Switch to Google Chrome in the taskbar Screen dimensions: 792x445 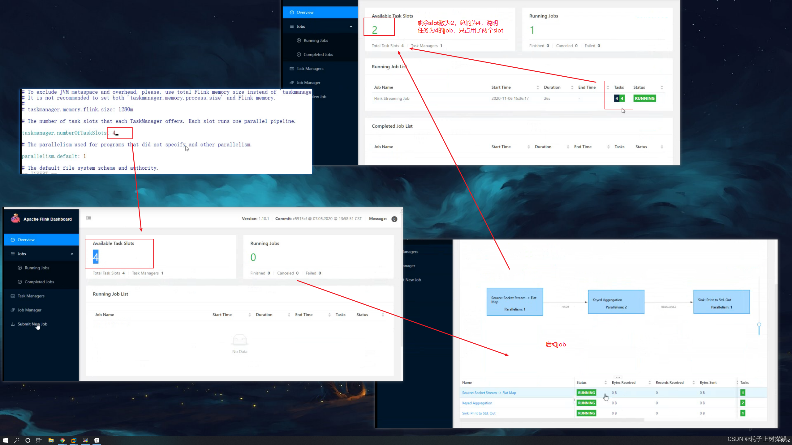(x=62, y=440)
